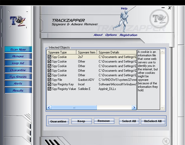Click the cookie description text panel

click(149, 80)
